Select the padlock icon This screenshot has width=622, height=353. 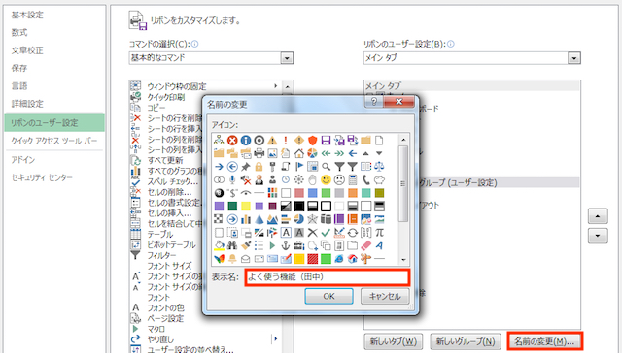coord(259,167)
